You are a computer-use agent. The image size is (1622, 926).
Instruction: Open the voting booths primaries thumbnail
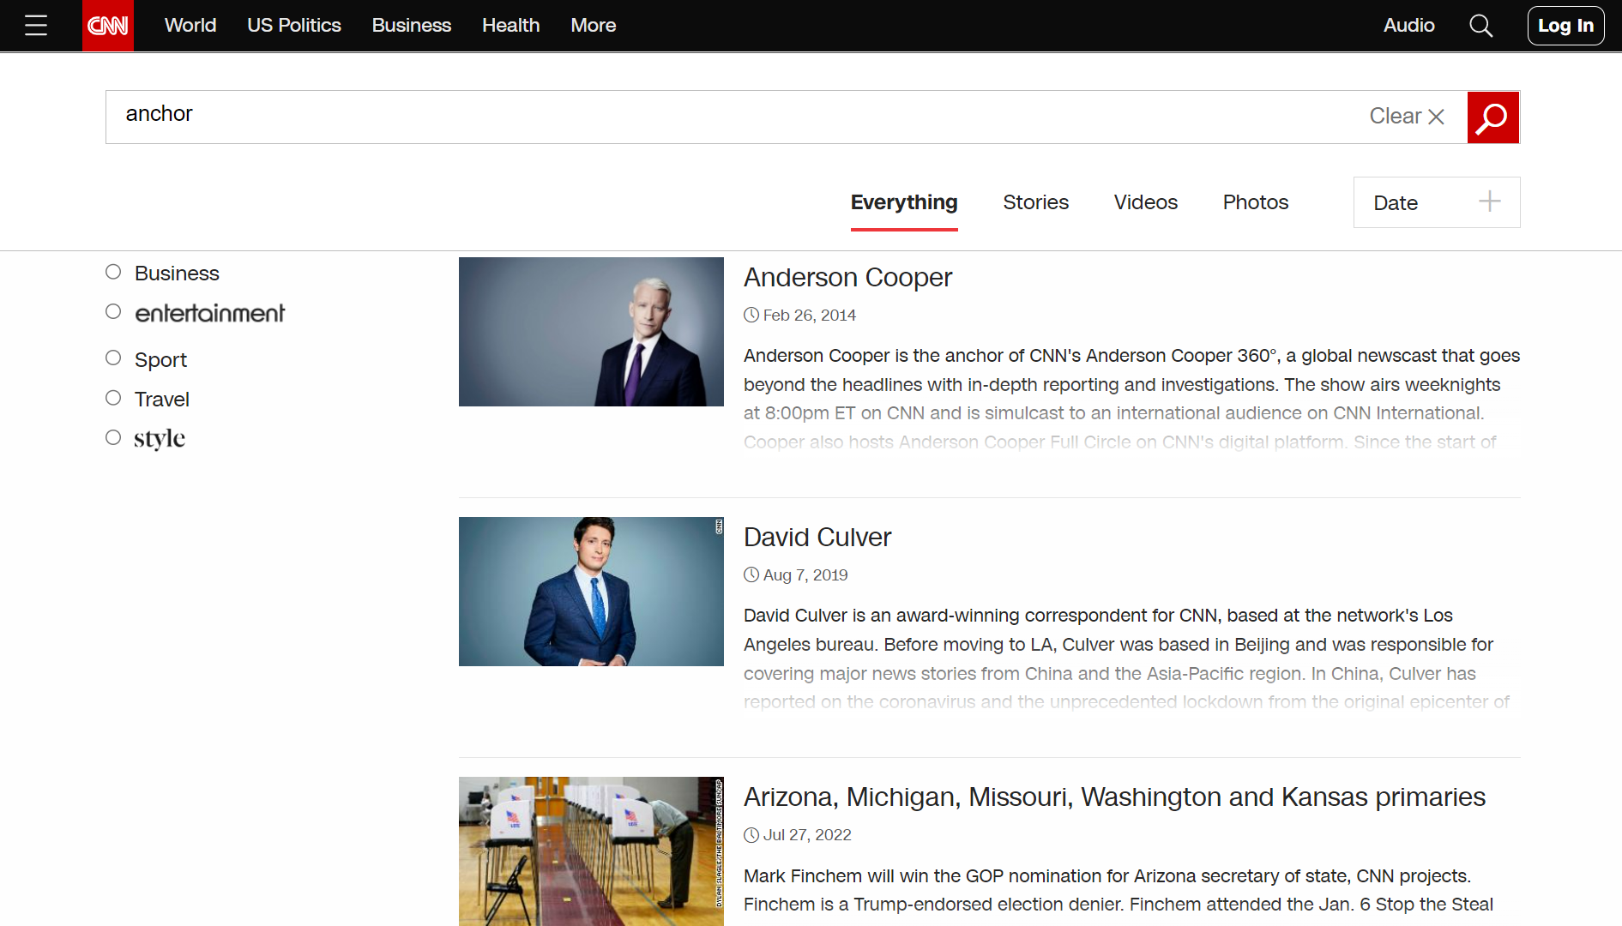coord(591,851)
